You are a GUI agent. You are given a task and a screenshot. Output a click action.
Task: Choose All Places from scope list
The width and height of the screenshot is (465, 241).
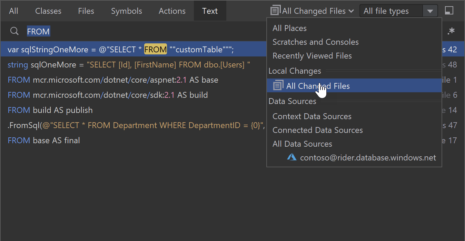coord(289,28)
